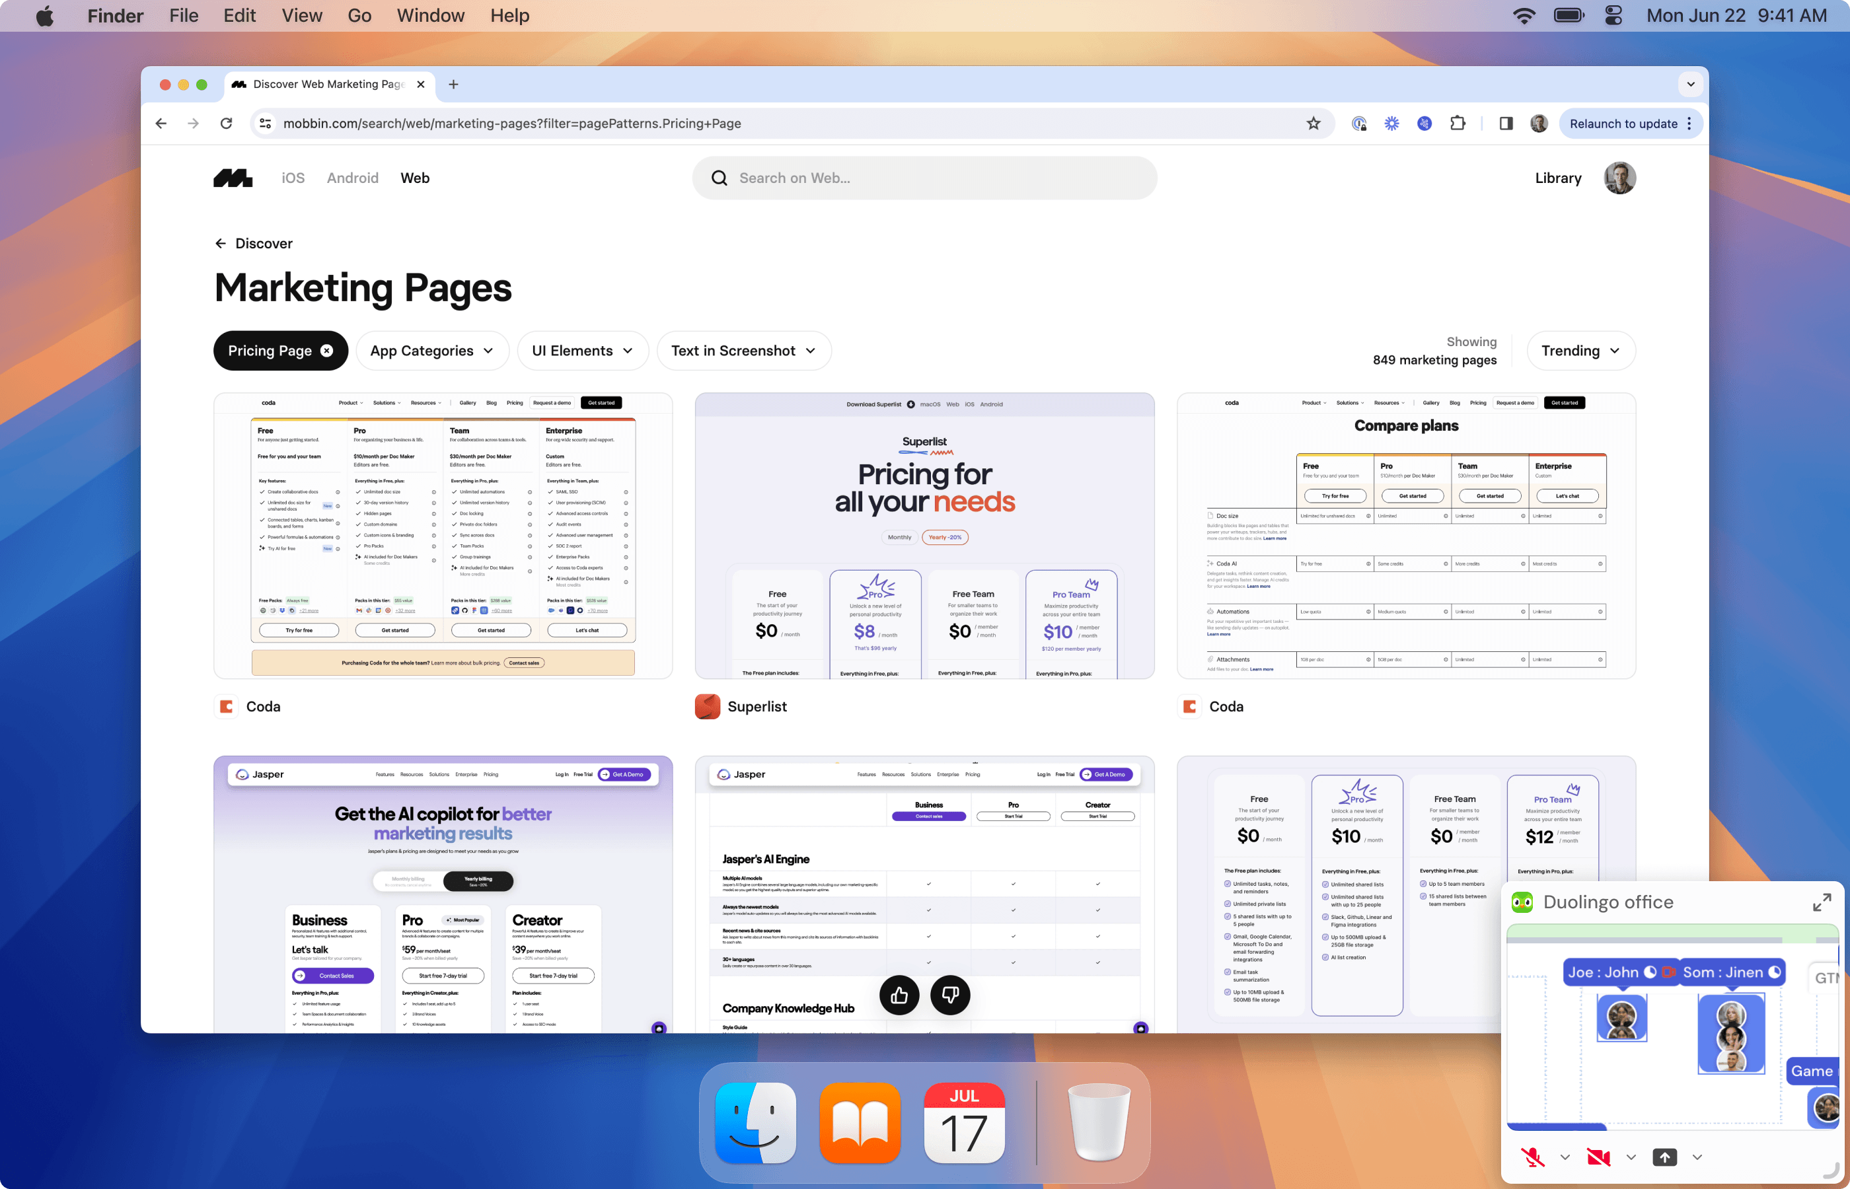Open a new browser tab

(x=453, y=84)
